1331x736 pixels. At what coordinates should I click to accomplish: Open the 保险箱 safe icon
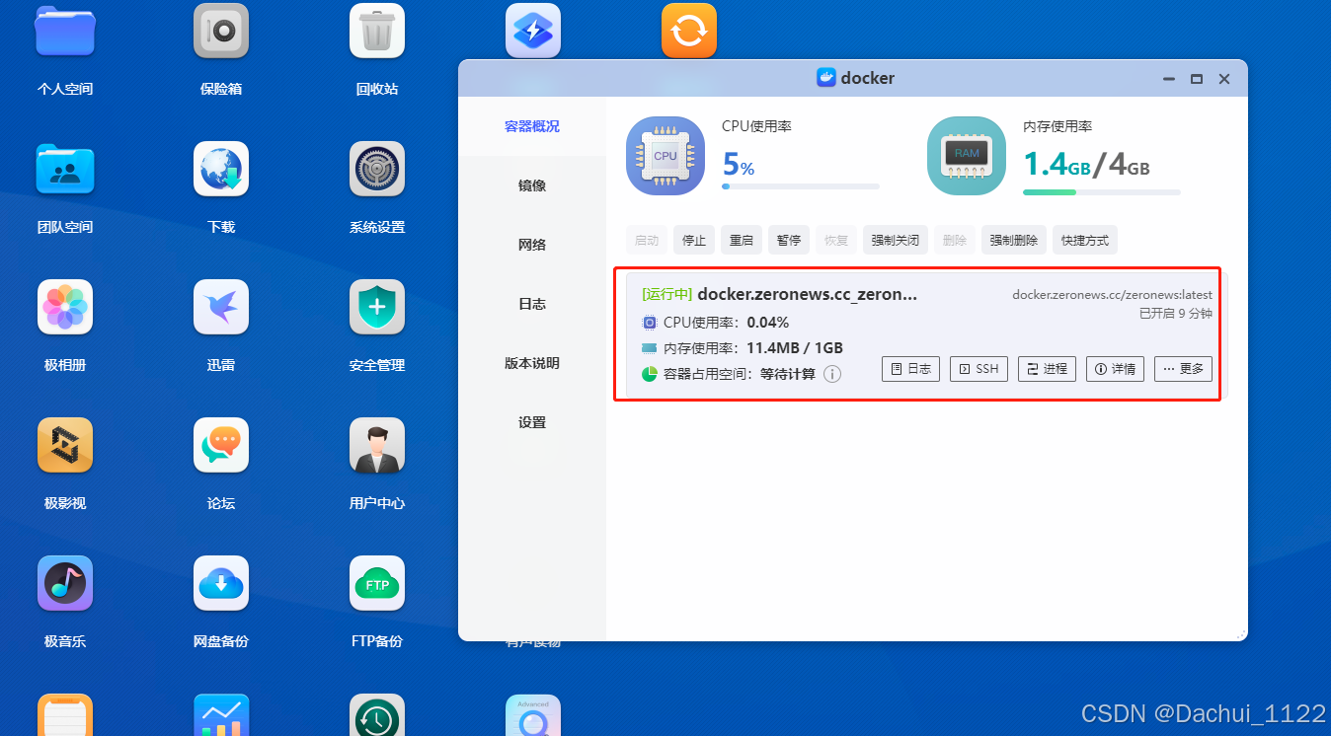pos(221,31)
